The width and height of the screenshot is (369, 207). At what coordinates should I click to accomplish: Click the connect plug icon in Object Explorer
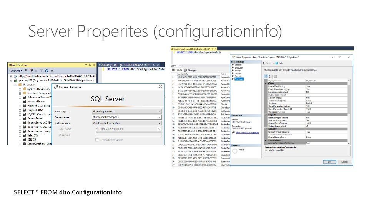pos(26,71)
